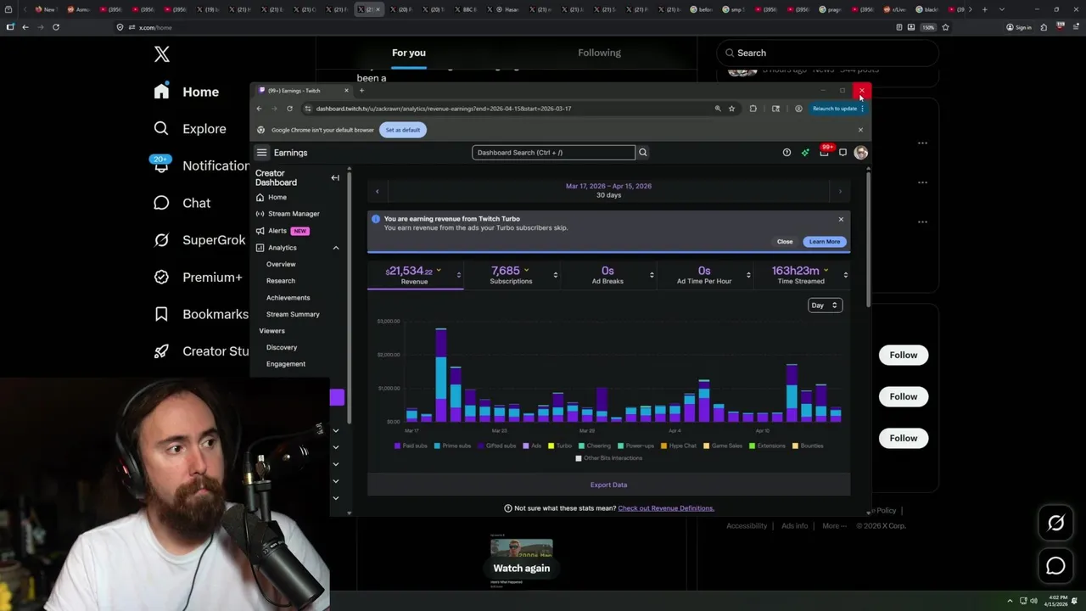Go back in the Twitch browser window
The height and width of the screenshot is (611, 1086).
click(260, 109)
